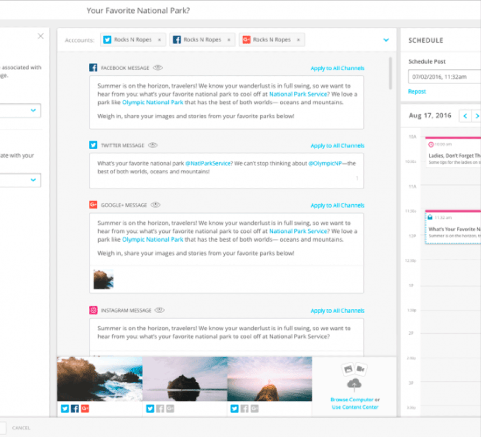Show preview using Twitter Message eye icon

tap(152, 145)
